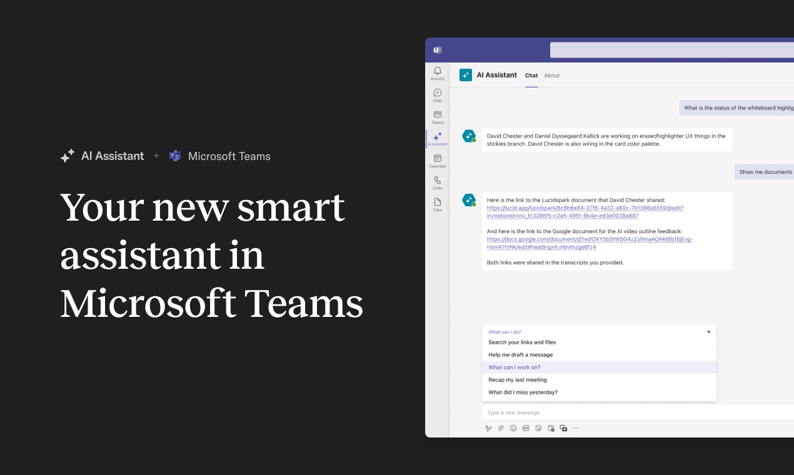Select 'Recap my last meeting' suggestion

coord(599,380)
